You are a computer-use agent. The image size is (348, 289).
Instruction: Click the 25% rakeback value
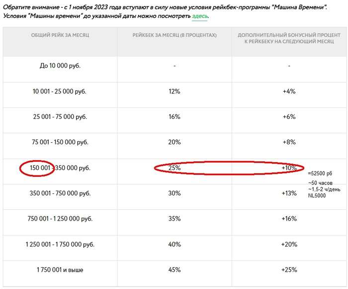pyautogui.click(x=174, y=168)
